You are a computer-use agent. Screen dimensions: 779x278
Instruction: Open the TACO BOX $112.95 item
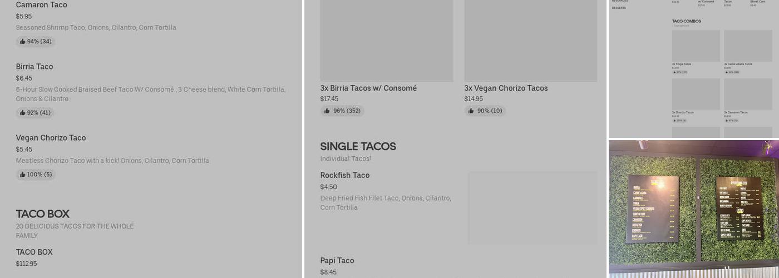tap(34, 252)
